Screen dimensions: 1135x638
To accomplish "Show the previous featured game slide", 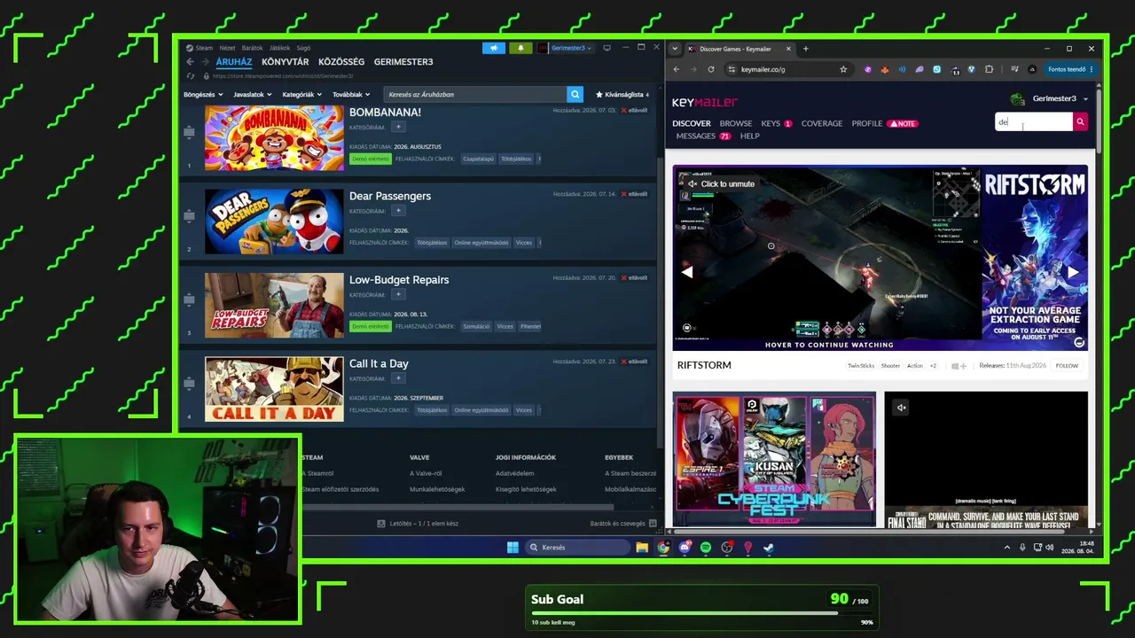I will 687,273.
